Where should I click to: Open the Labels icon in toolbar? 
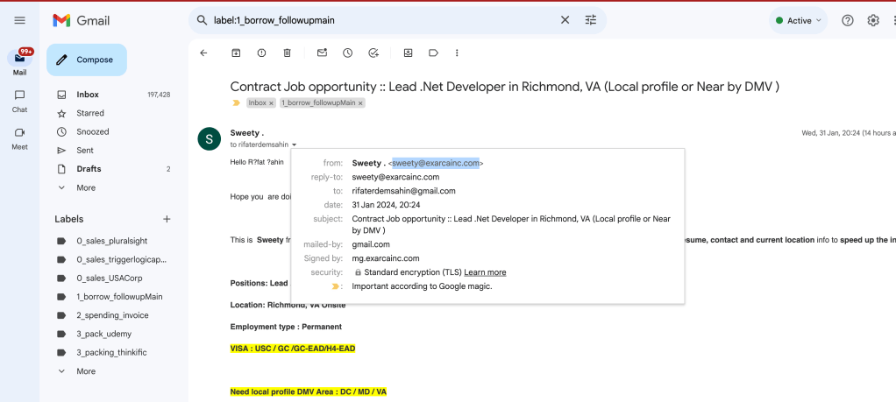[433, 53]
